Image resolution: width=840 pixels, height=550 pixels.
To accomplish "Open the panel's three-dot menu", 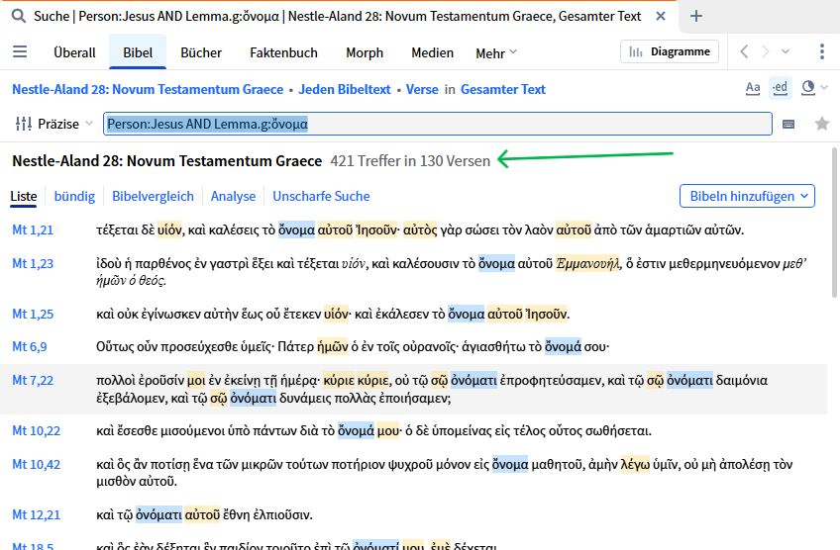I will pyautogui.click(x=822, y=51).
